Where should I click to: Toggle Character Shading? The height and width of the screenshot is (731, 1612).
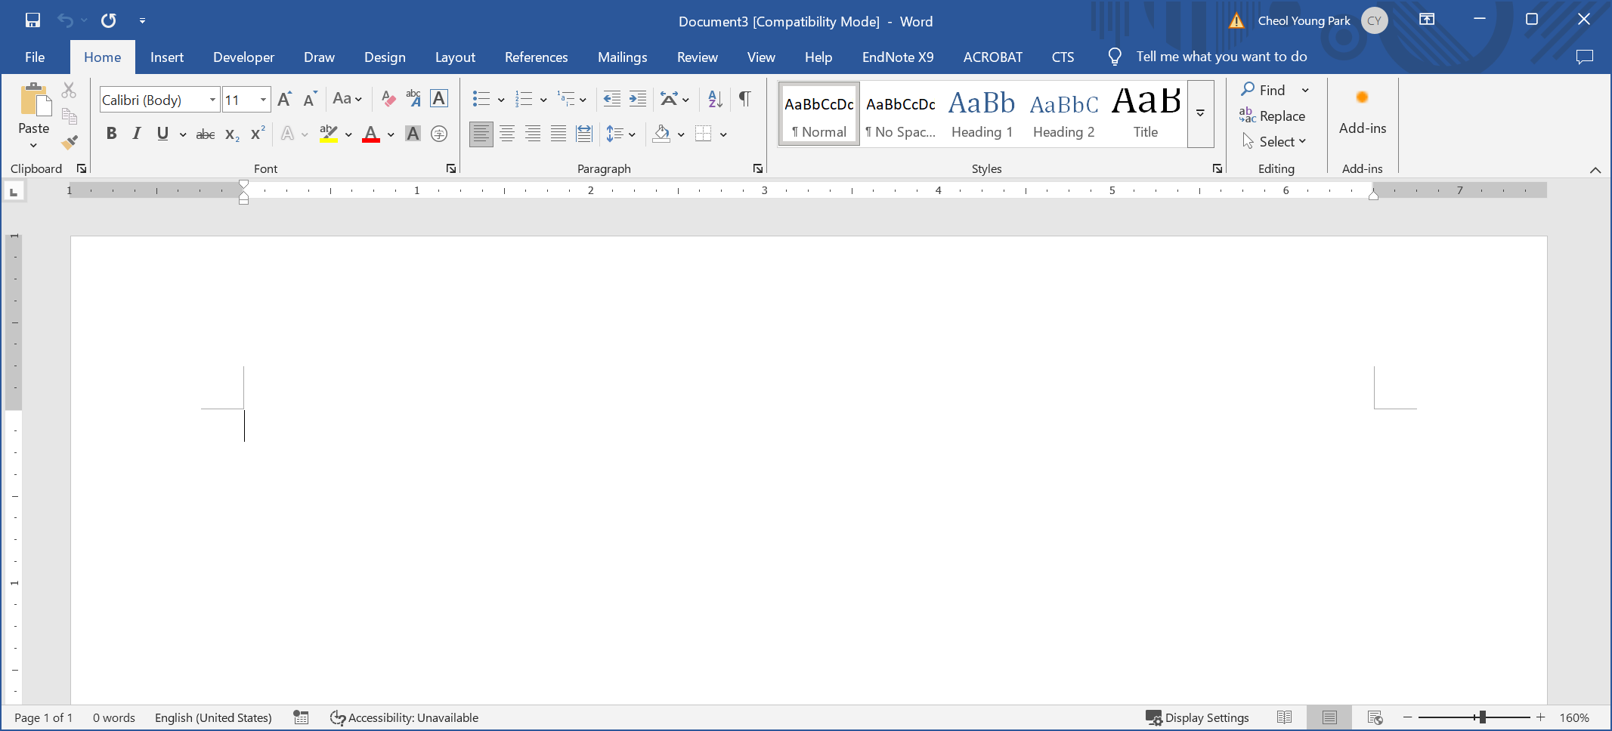(x=413, y=134)
